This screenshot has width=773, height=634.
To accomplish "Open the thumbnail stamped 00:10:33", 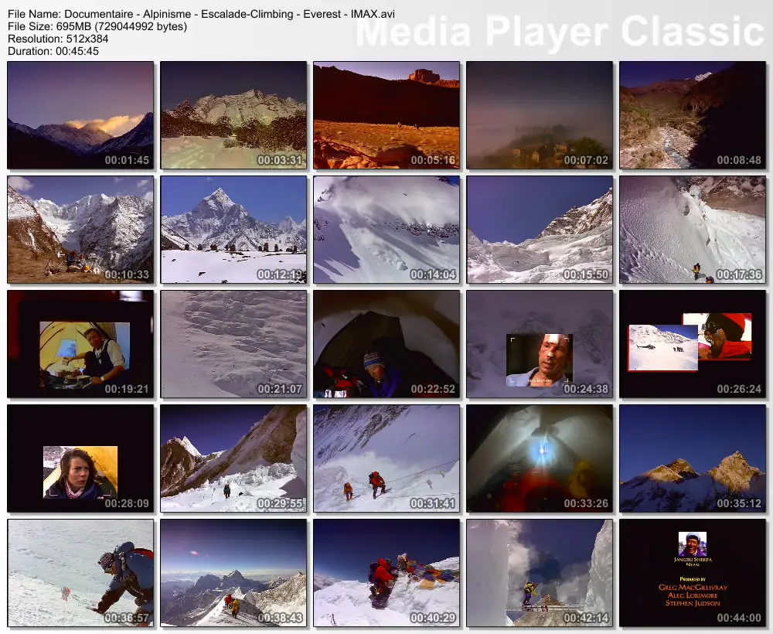I will pyautogui.click(x=80, y=230).
